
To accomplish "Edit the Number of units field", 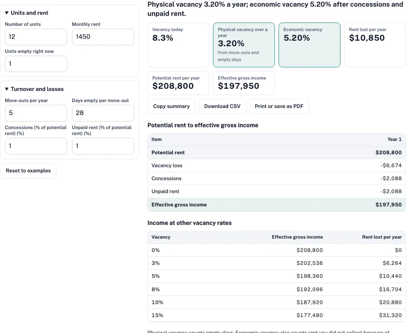I will (36, 37).
